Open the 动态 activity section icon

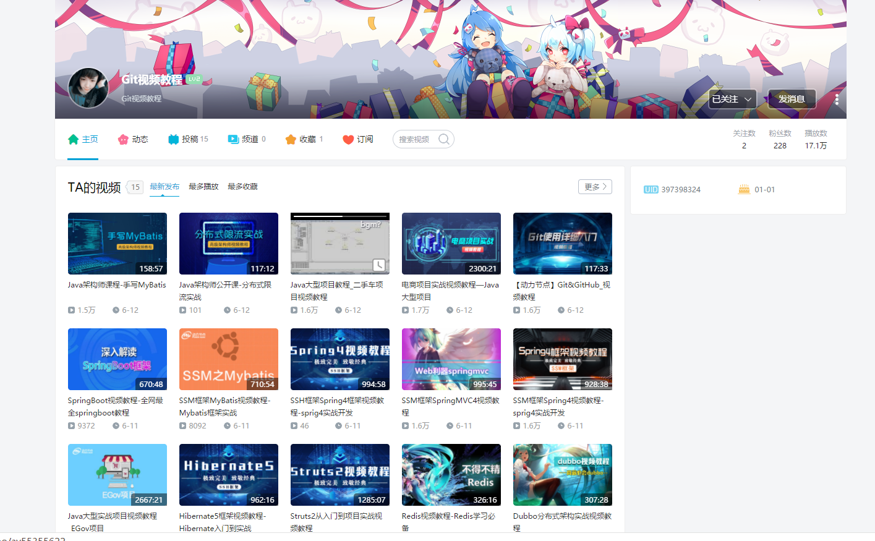point(123,138)
